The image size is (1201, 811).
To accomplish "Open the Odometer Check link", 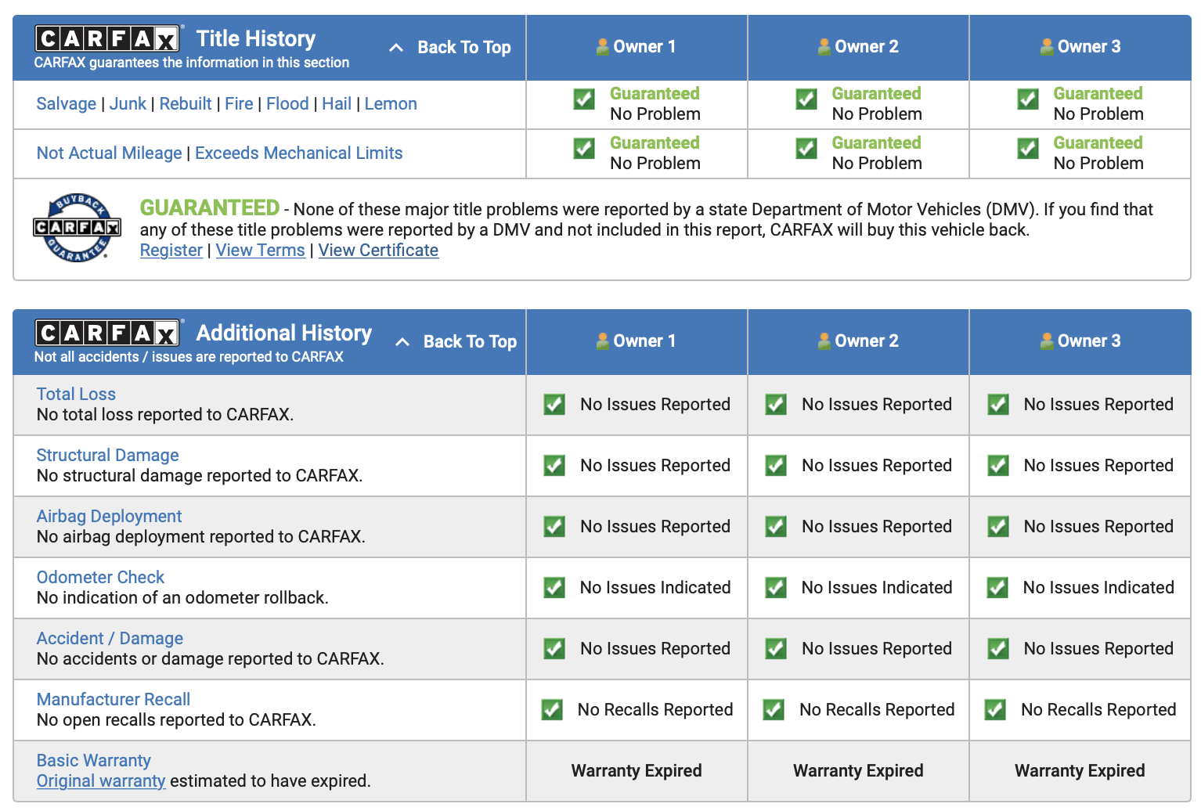I will click(100, 577).
